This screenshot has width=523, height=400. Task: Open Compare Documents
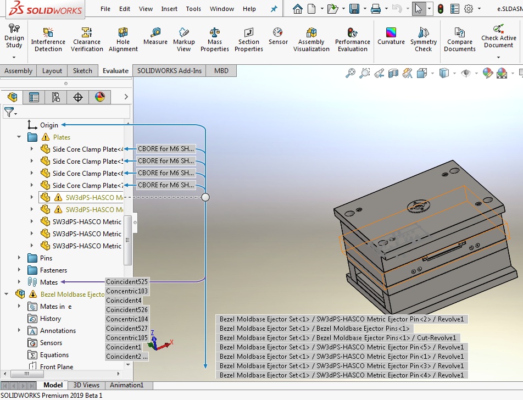click(460, 40)
